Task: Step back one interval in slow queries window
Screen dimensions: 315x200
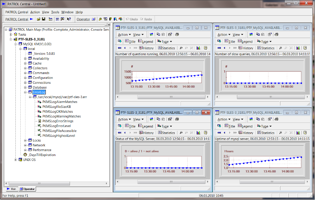Action: [x=224, y=48]
